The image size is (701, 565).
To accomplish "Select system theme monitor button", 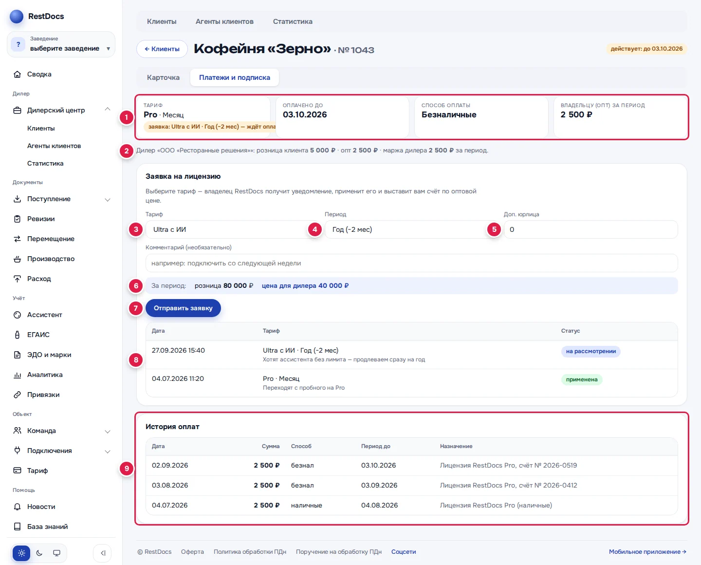I will [x=57, y=553].
